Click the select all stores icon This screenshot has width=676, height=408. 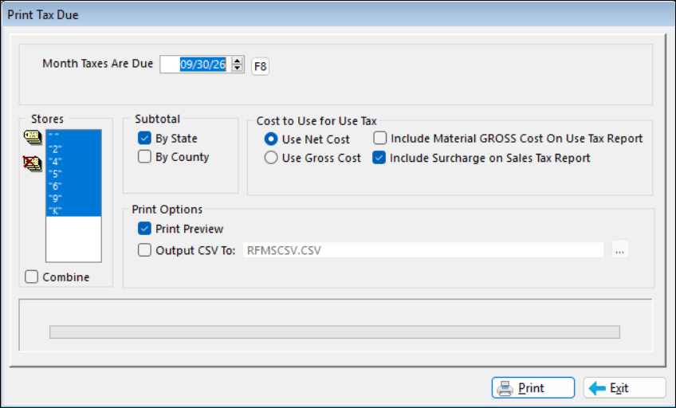point(33,137)
